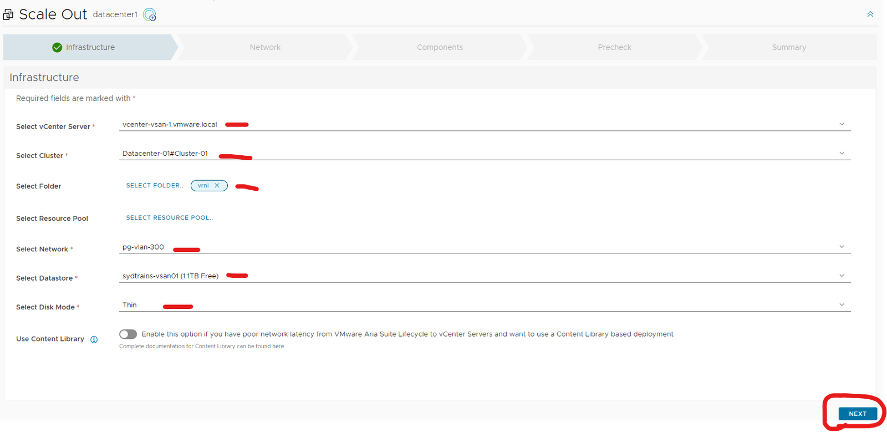
Task: Click the NEXT button
Action: point(857,414)
